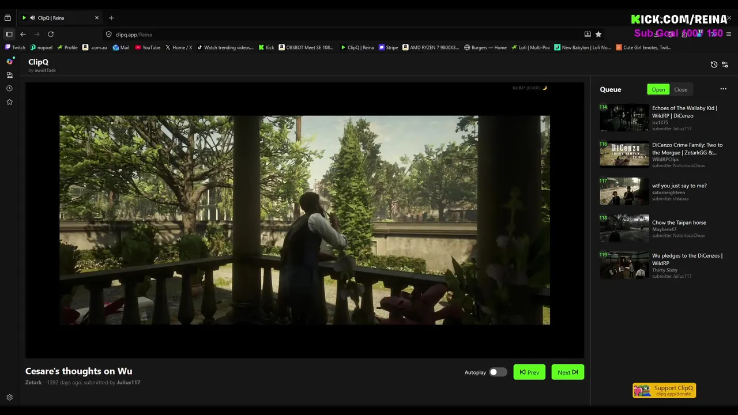
Task: Open queue three-dot options menu
Action: click(723, 89)
